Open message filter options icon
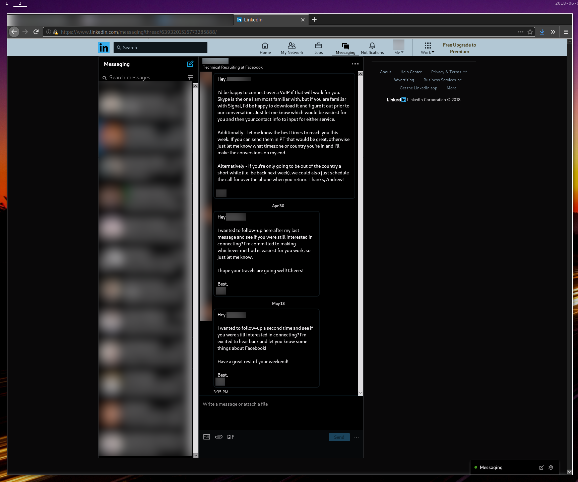This screenshot has width=578, height=482. pos(190,77)
